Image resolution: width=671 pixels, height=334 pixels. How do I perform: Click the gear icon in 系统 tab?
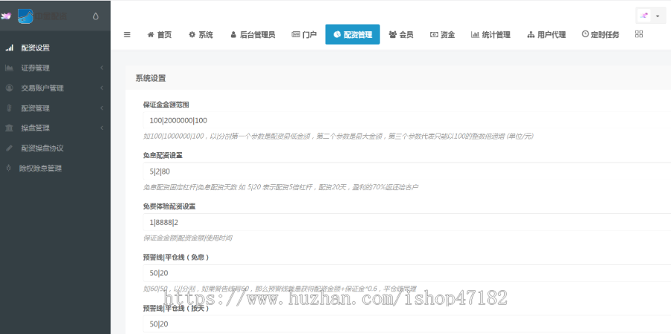[x=192, y=34]
